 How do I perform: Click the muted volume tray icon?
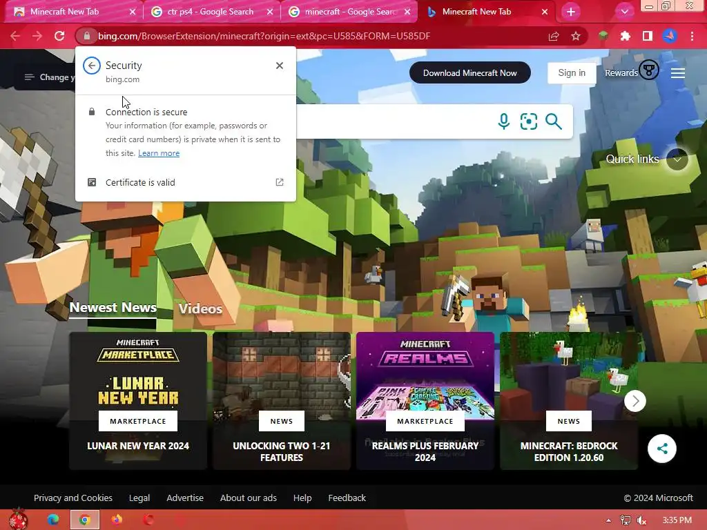642,520
